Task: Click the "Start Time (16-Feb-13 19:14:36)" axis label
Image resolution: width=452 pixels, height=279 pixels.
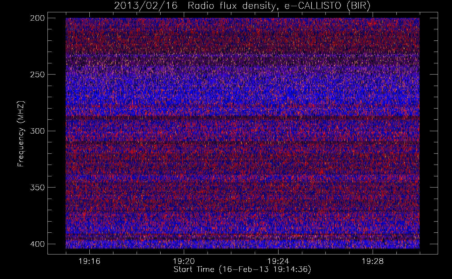Action: [x=242, y=270]
